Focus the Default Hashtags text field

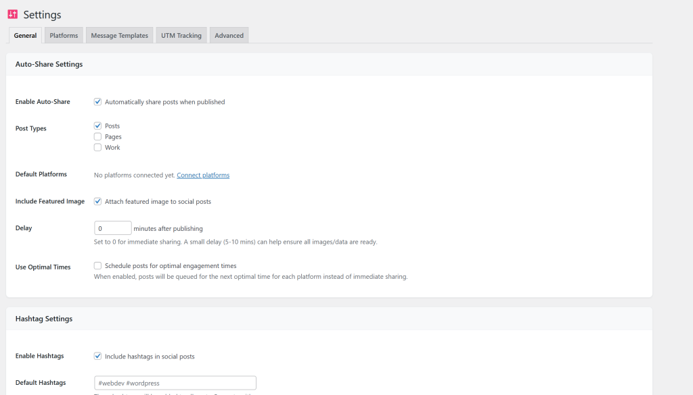(x=175, y=383)
